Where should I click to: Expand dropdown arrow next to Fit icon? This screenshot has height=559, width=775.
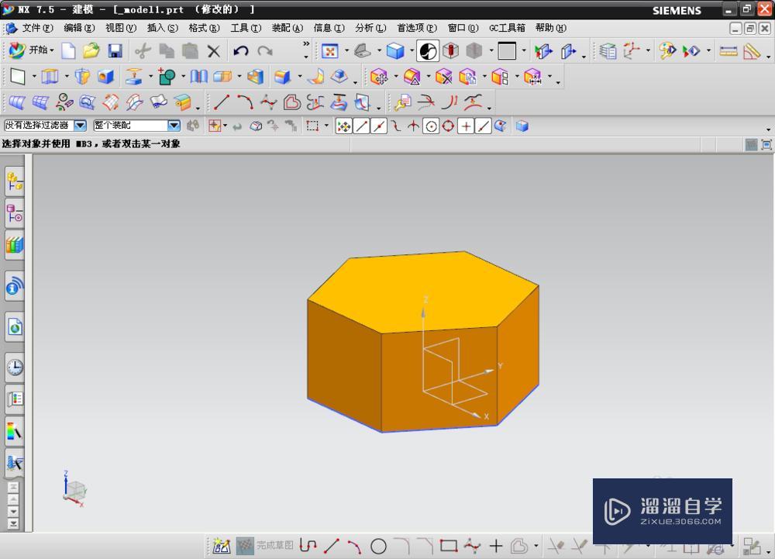(x=346, y=51)
